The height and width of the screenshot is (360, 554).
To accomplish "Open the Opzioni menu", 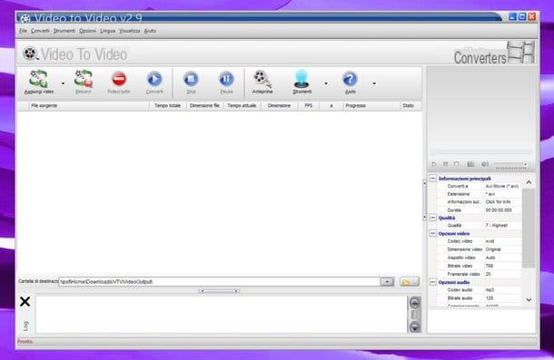I will pos(87,31).
